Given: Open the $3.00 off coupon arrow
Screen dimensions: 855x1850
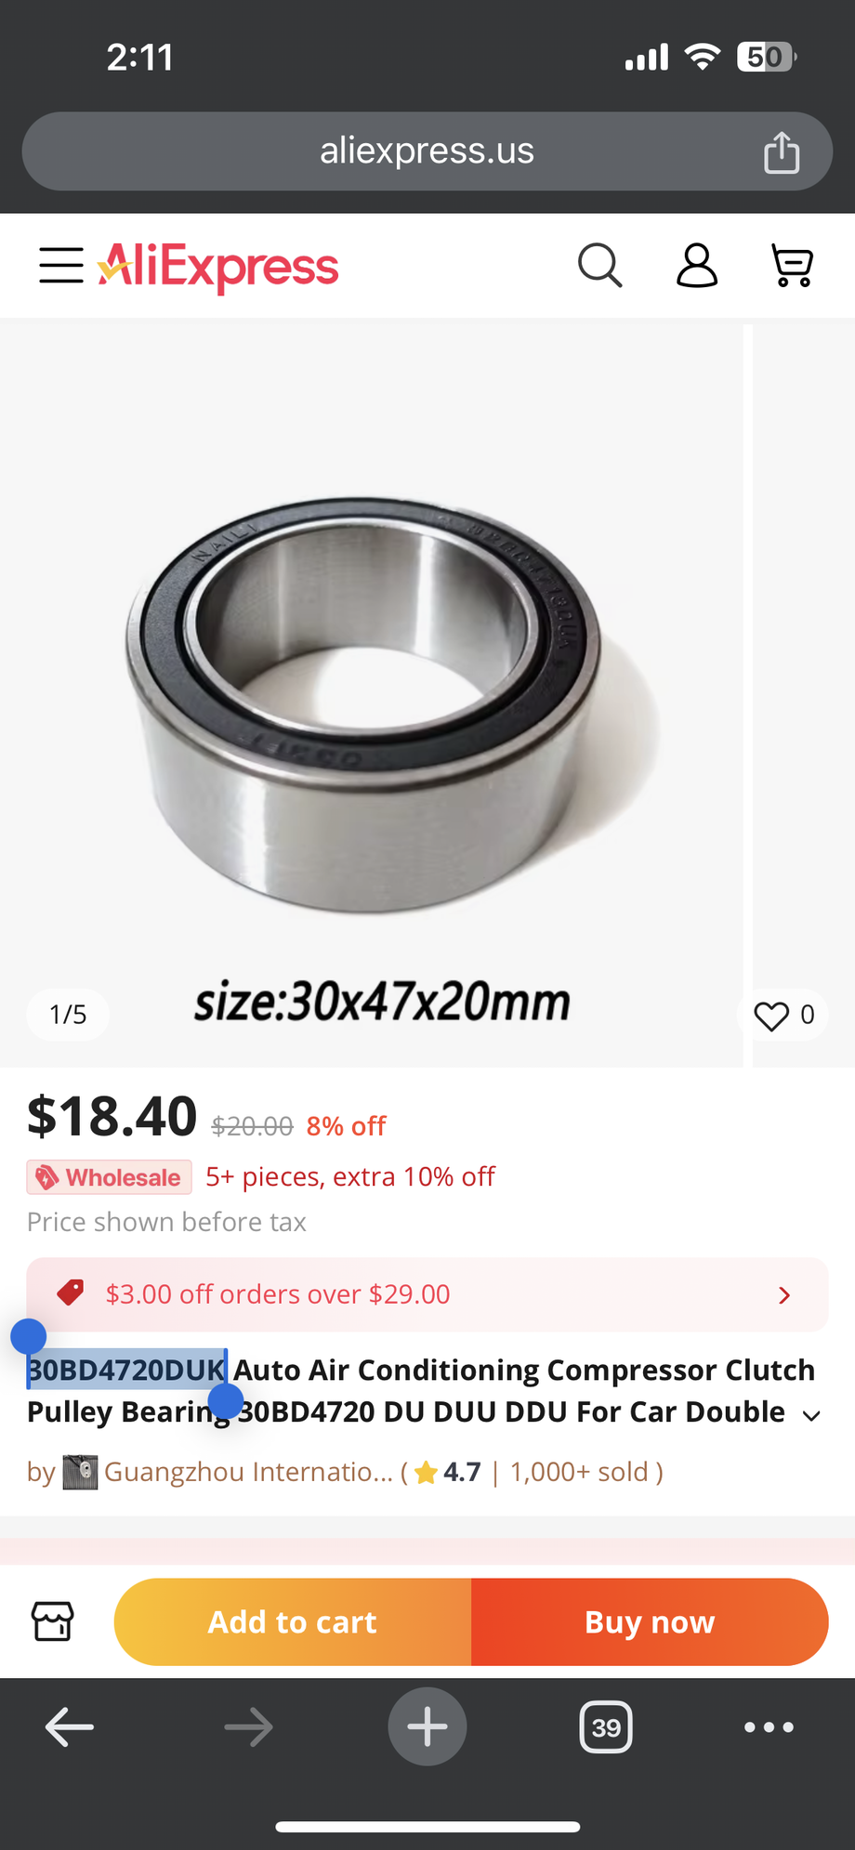Looking at the screenshot, I should tap(784, 1295).
